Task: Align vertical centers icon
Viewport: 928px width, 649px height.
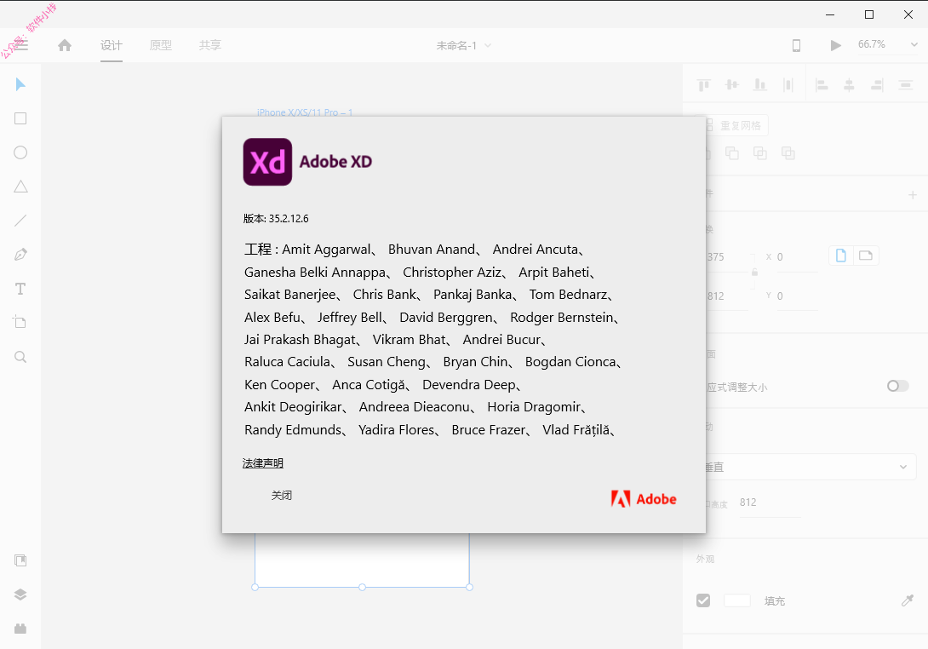Action: [732, 85]
